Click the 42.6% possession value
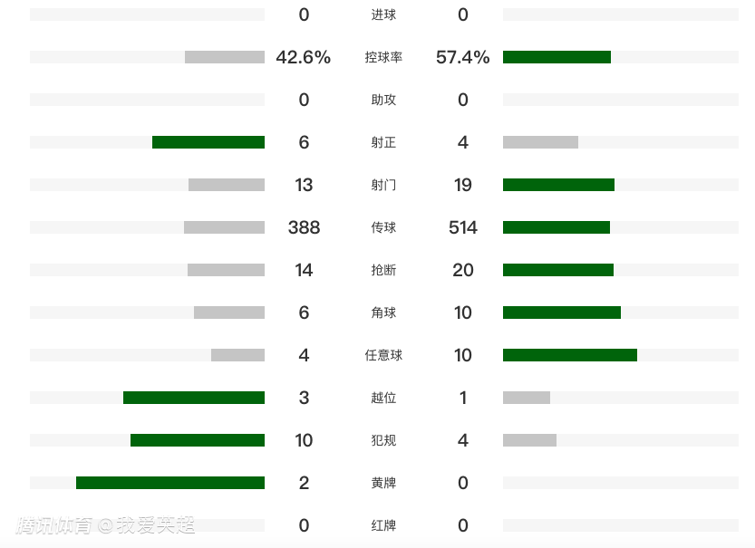The image size is (755, 548). pos(303,57)
